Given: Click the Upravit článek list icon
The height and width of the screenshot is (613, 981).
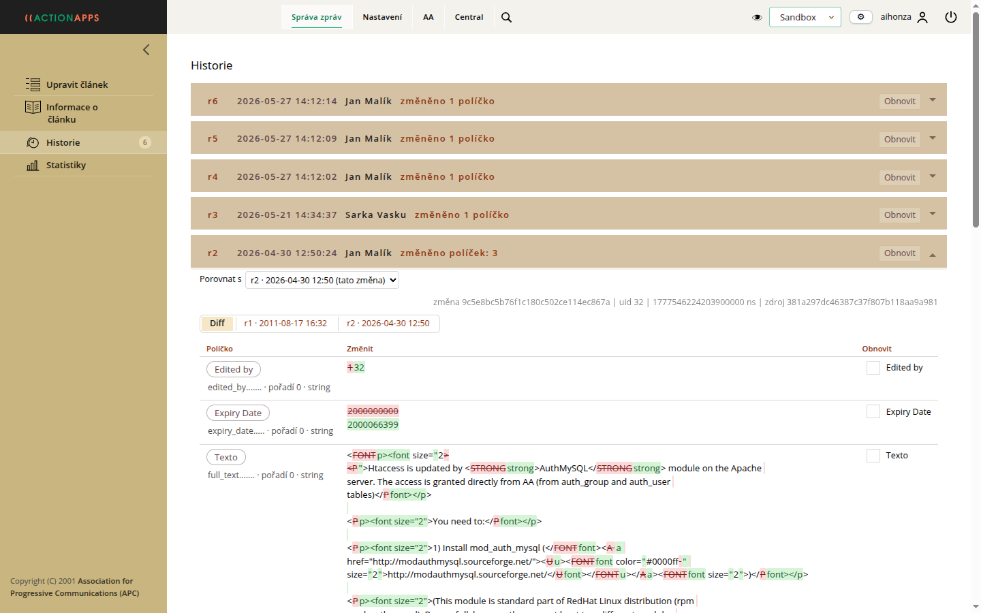Looking at the screenshot, I should (33, 84).
